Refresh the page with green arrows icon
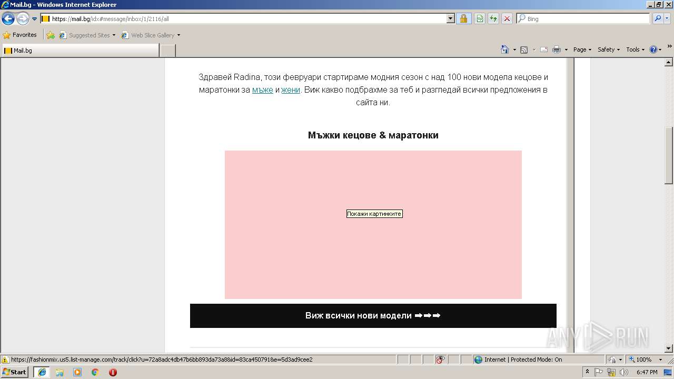674x379 pixels. coord(493,19)
